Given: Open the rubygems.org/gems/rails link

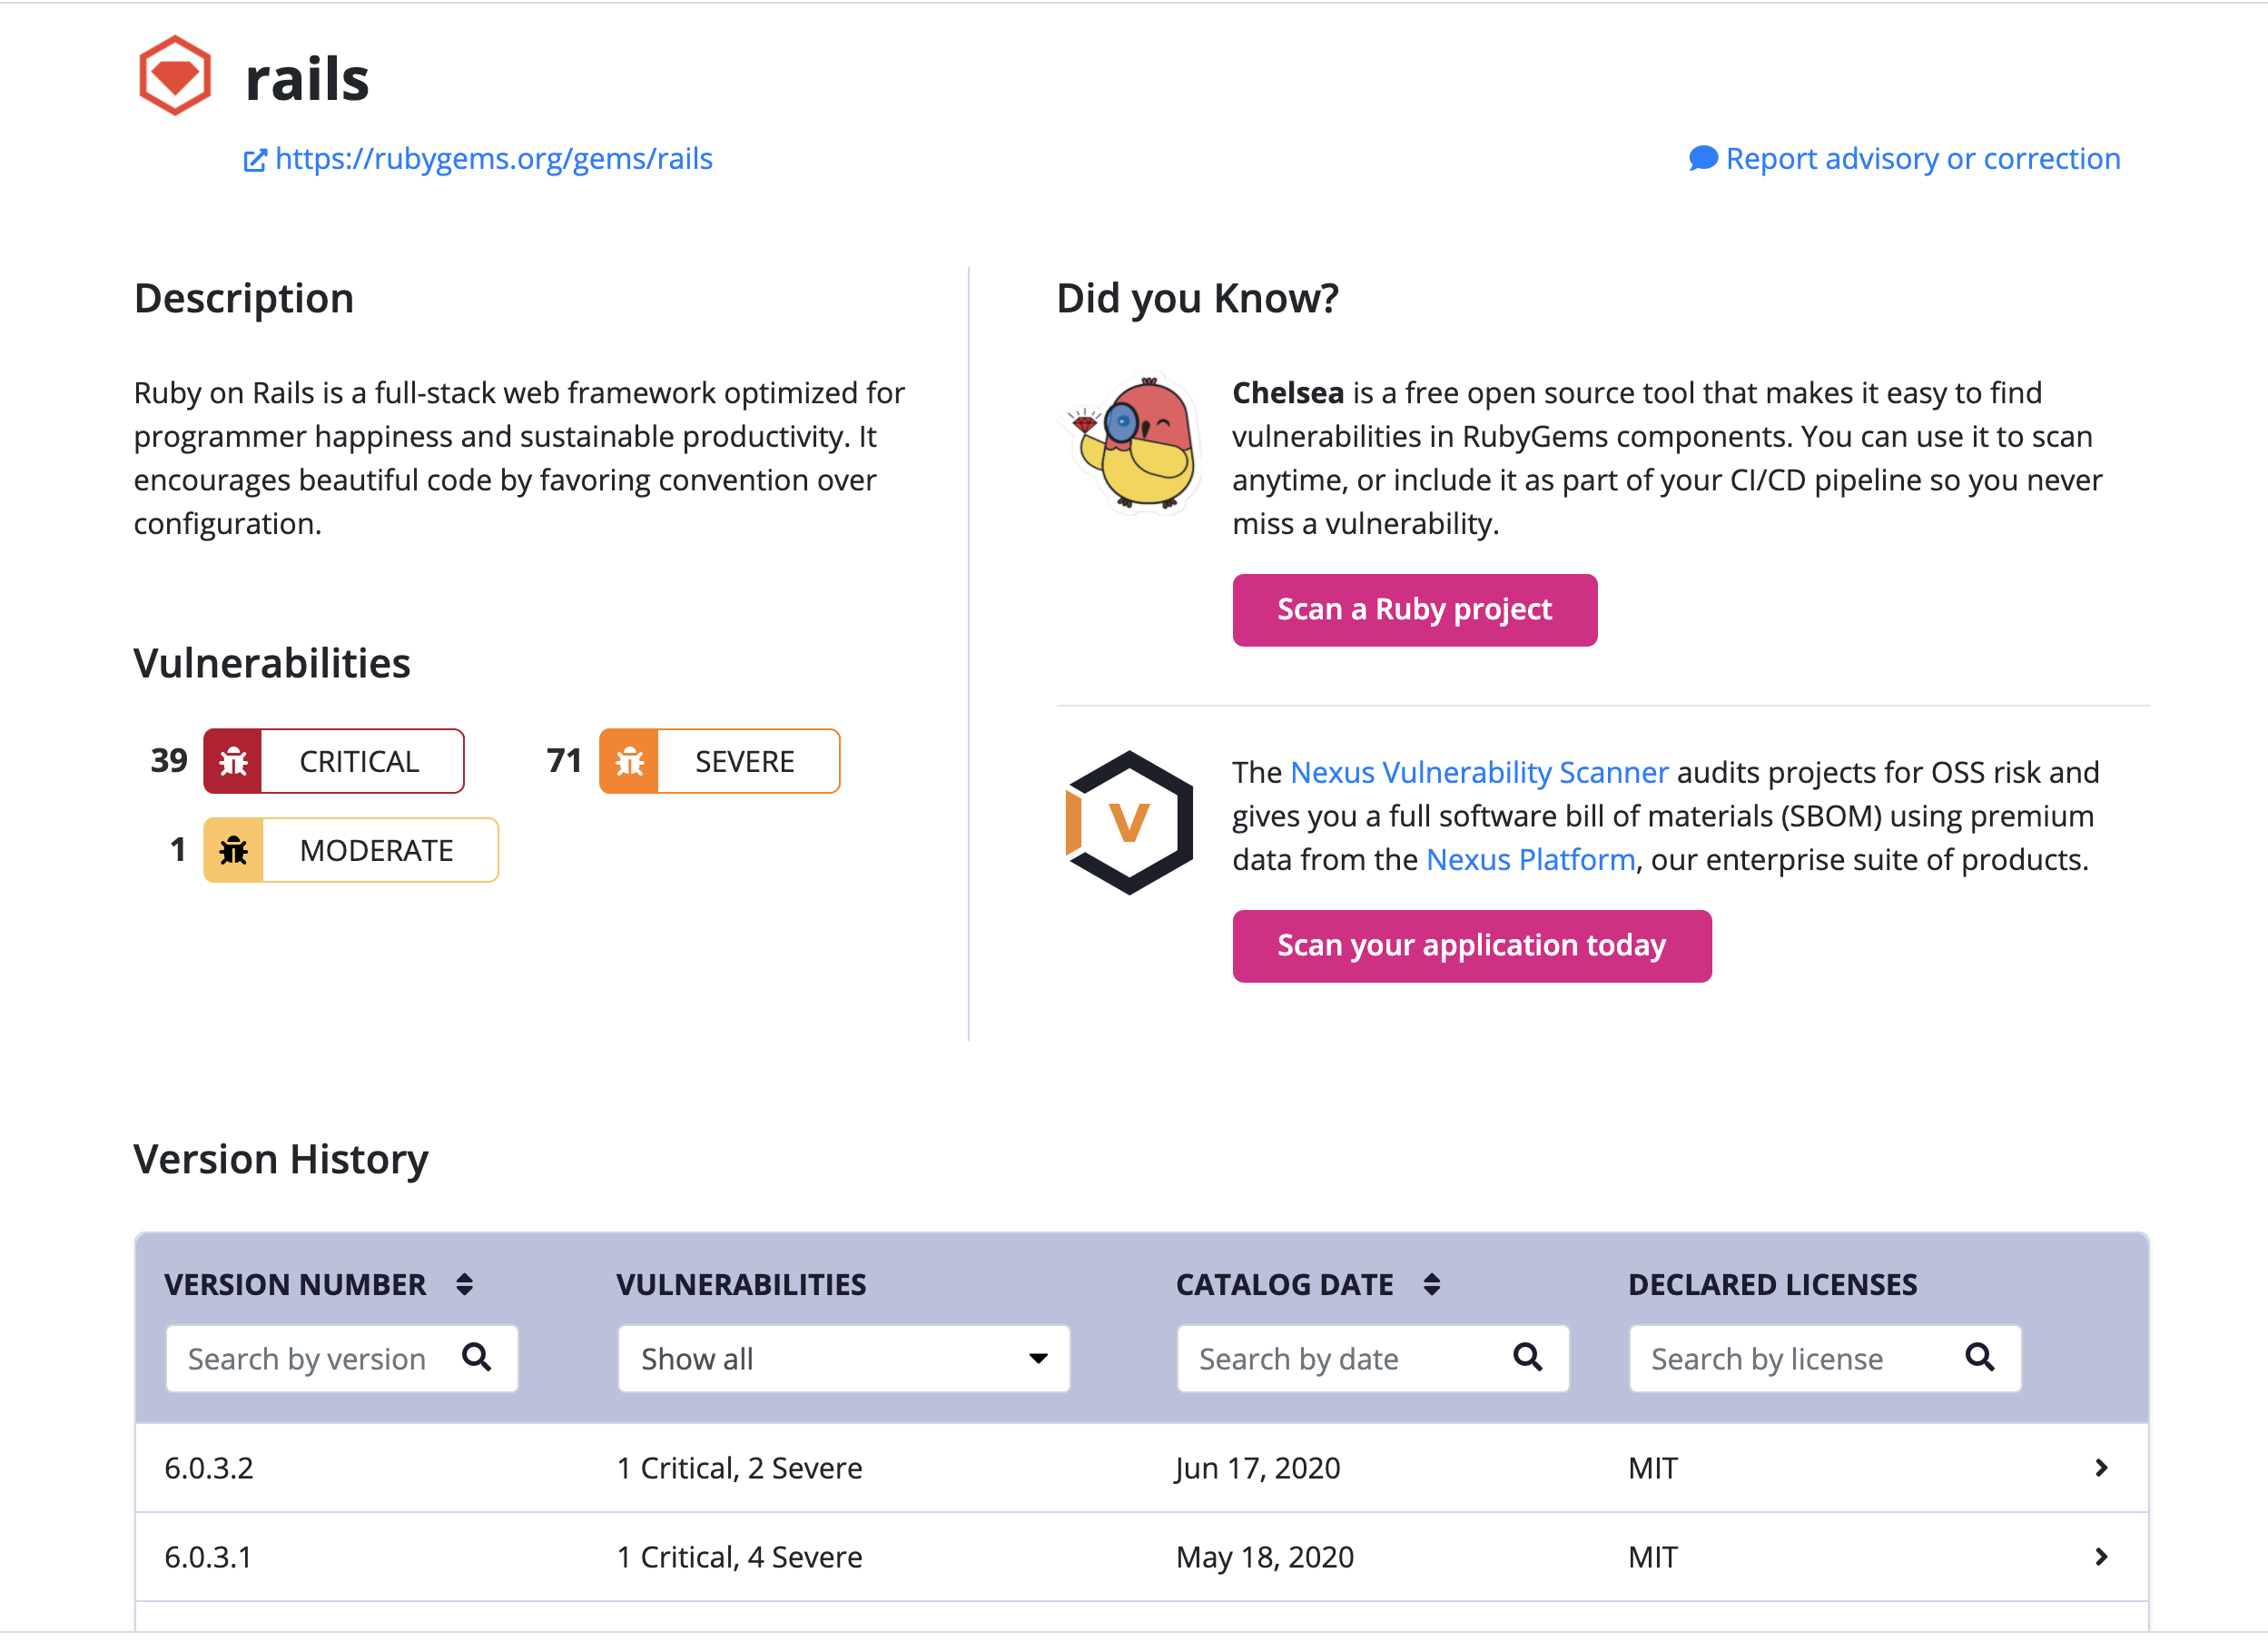Looking at the screenshot, I should coord(493,159).
